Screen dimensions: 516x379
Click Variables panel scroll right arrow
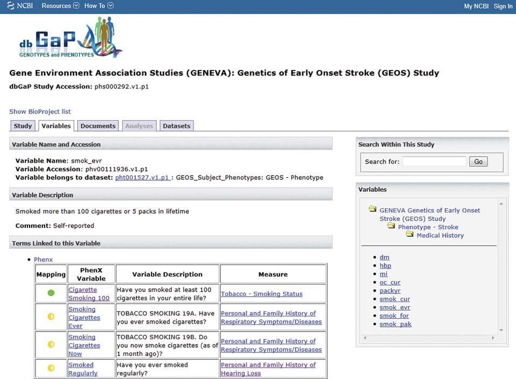493,338
